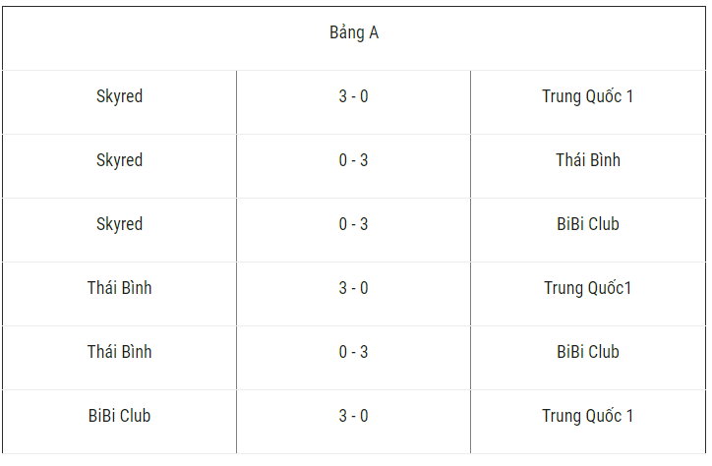Select Trung Quốc 1 in the last row
This screenshot has height=466, width=712.
tap(587, 416)
